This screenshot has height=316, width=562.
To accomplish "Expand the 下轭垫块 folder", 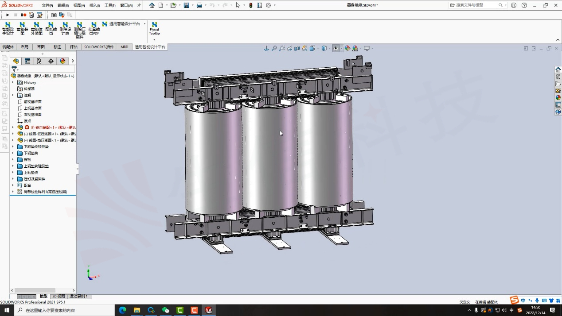I will (x=13, y=153).
